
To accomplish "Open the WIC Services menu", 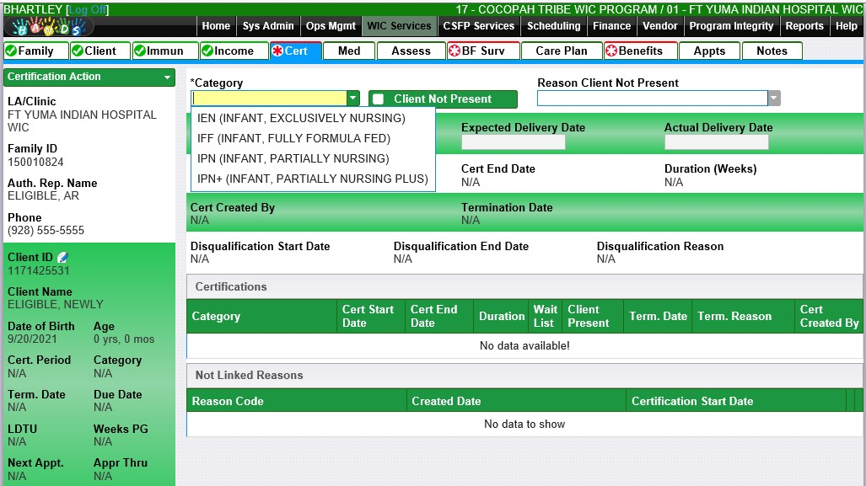I will click(399, 26).
